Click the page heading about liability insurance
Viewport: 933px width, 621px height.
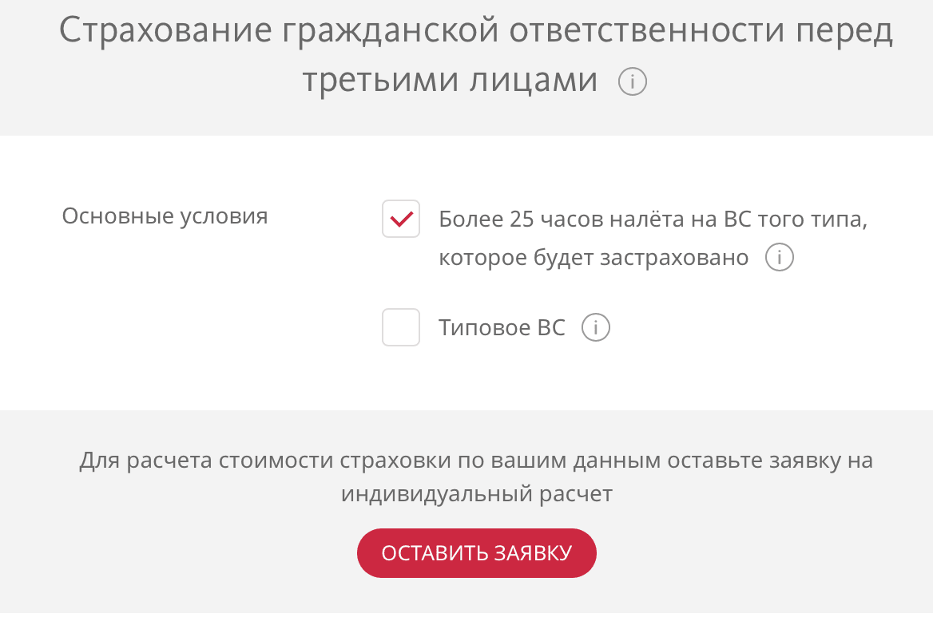point(466,52)
